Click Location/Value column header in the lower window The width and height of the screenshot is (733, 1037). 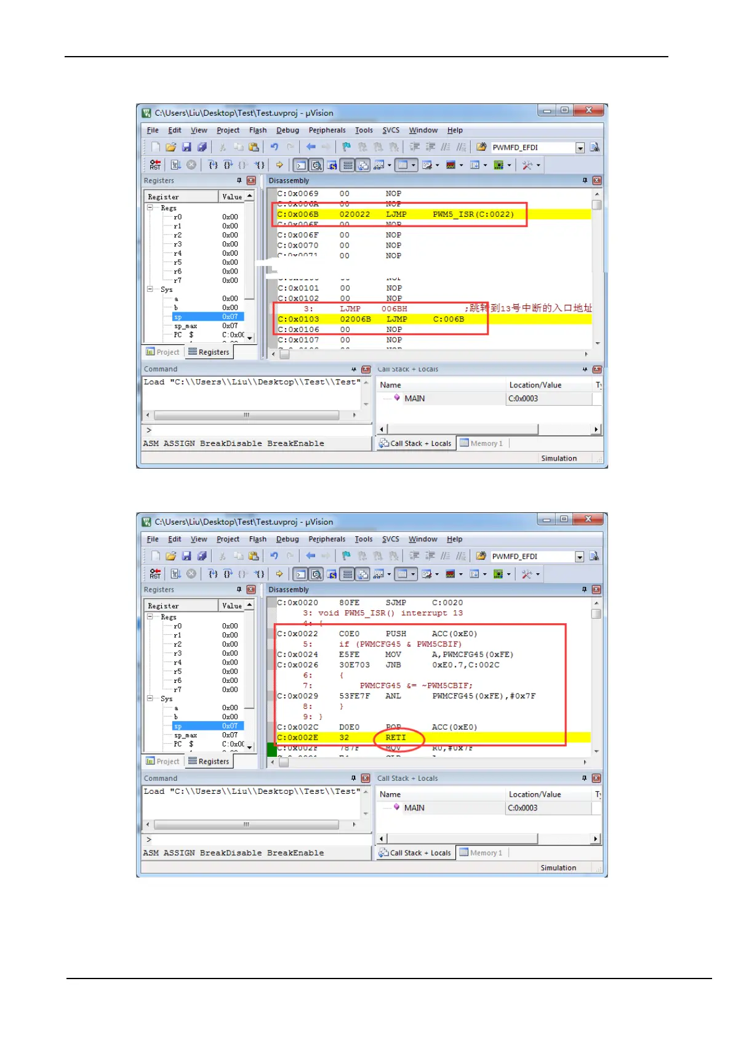click(x=550, y=794)
